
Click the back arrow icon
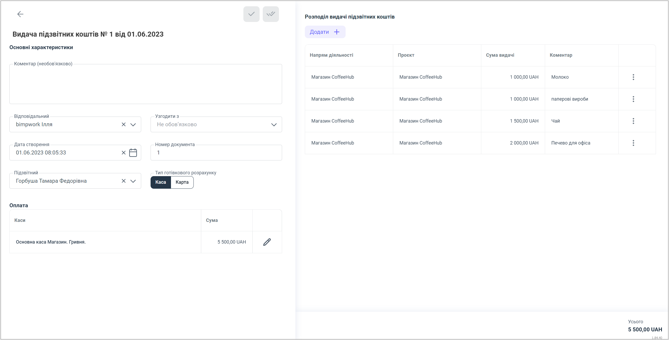click(20, 14)
